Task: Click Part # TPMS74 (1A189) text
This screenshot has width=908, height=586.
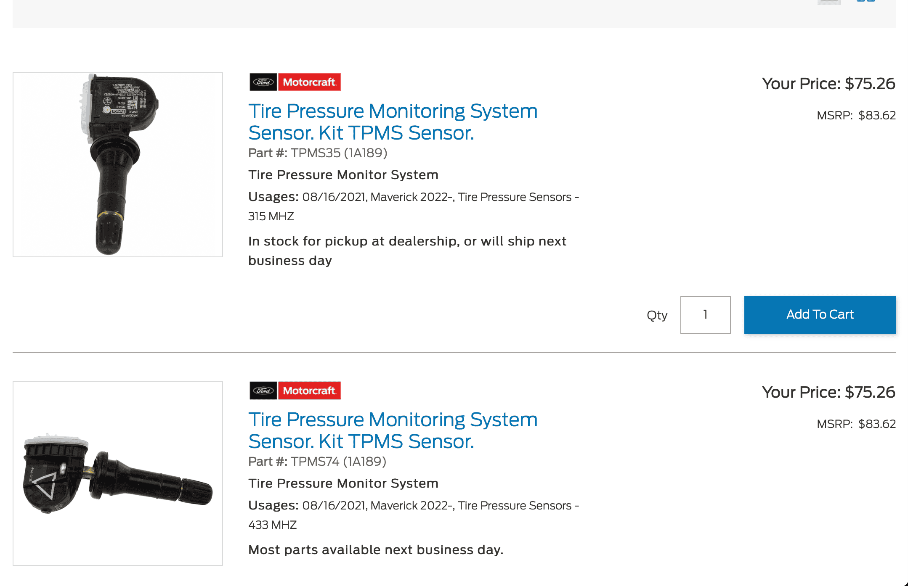Action: pyautogui.click(x=319, y=462)
